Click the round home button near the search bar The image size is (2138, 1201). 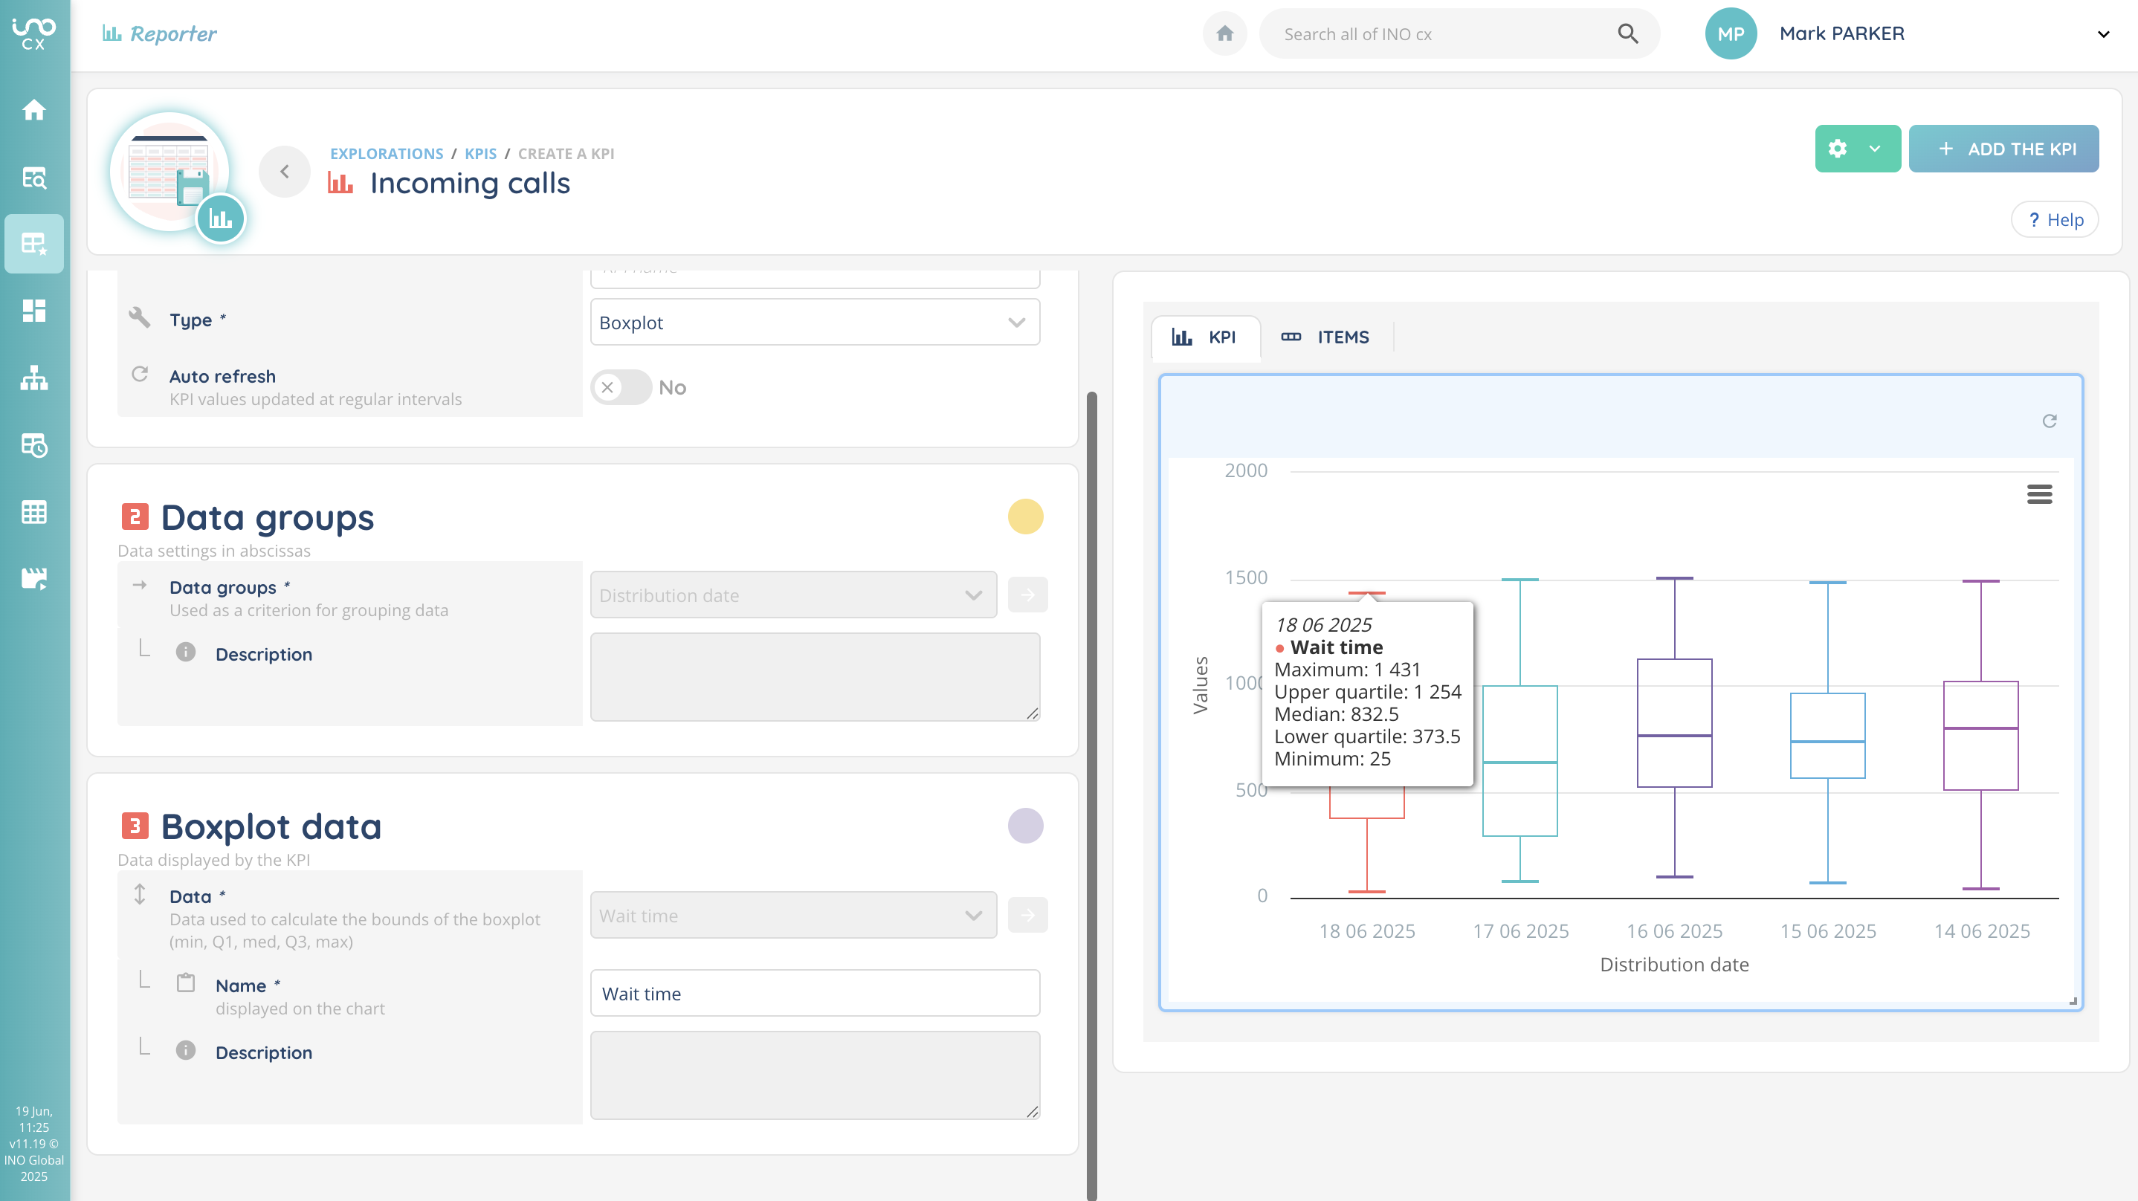tap(1224, 34)
